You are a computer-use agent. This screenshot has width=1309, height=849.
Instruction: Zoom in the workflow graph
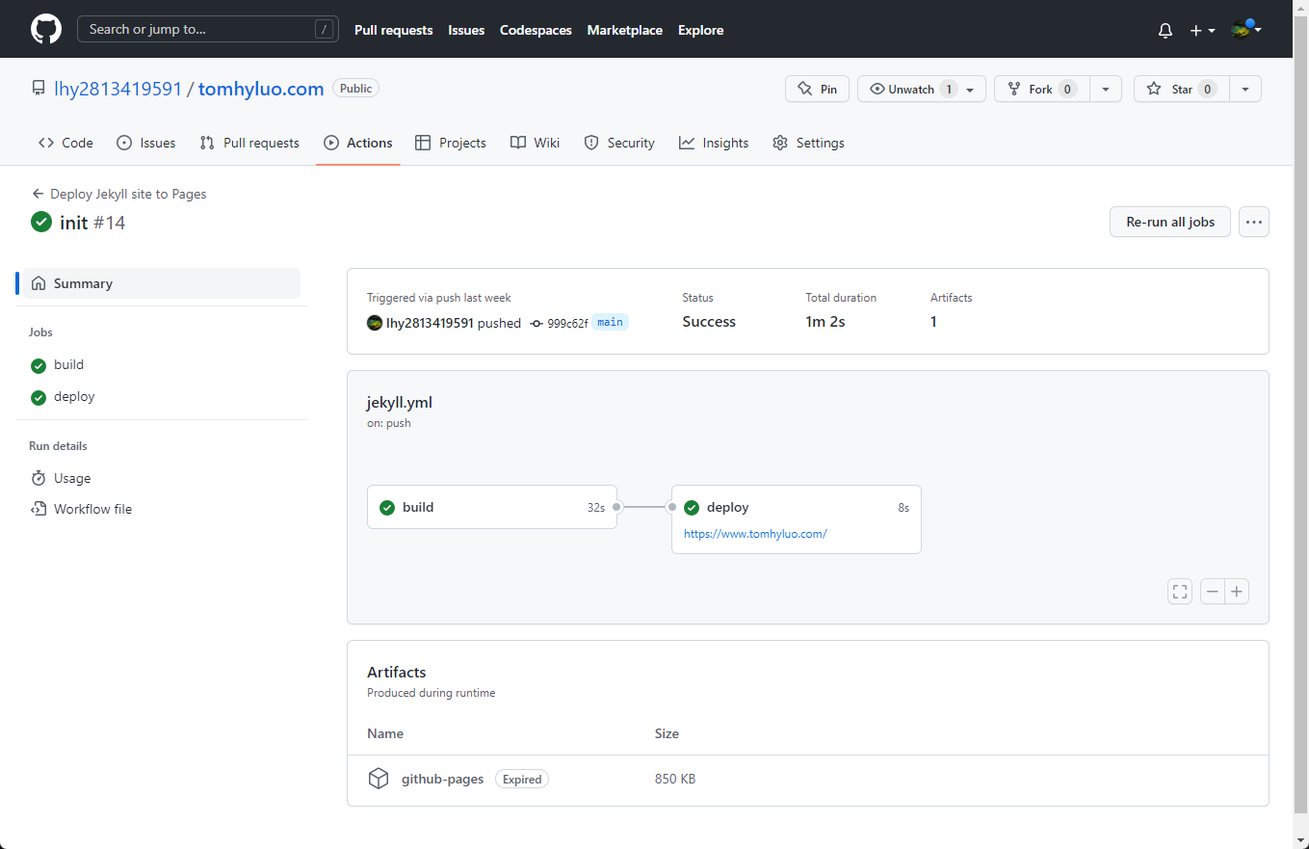tap(1237, 592)
